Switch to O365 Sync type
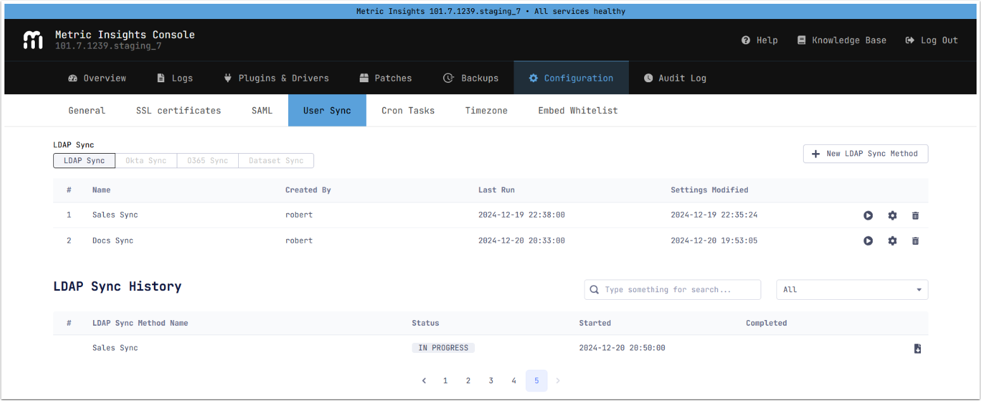 pos(207,161)
